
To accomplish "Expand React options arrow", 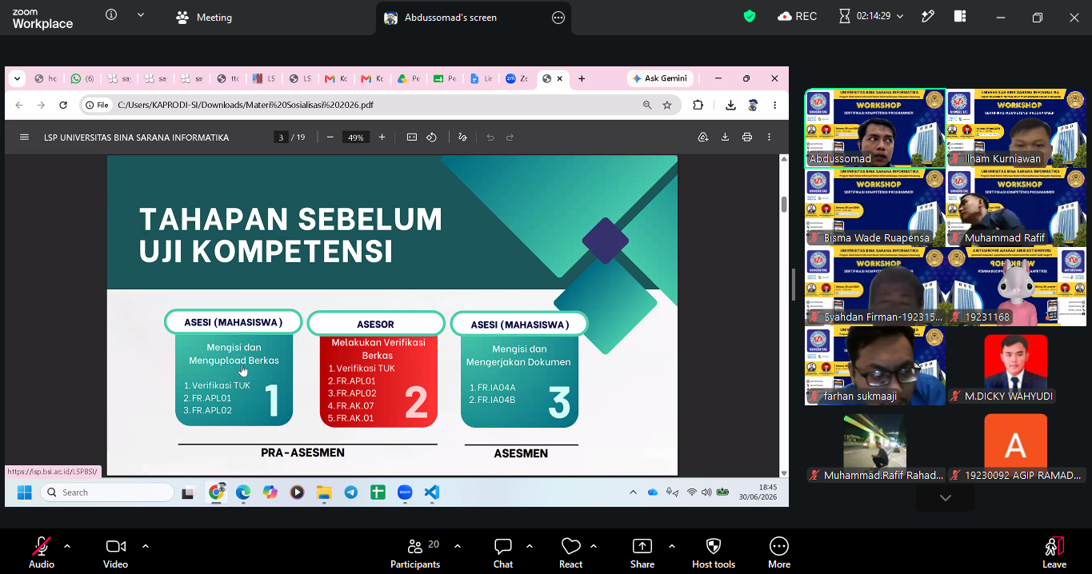I will click(x=594, y=546).
